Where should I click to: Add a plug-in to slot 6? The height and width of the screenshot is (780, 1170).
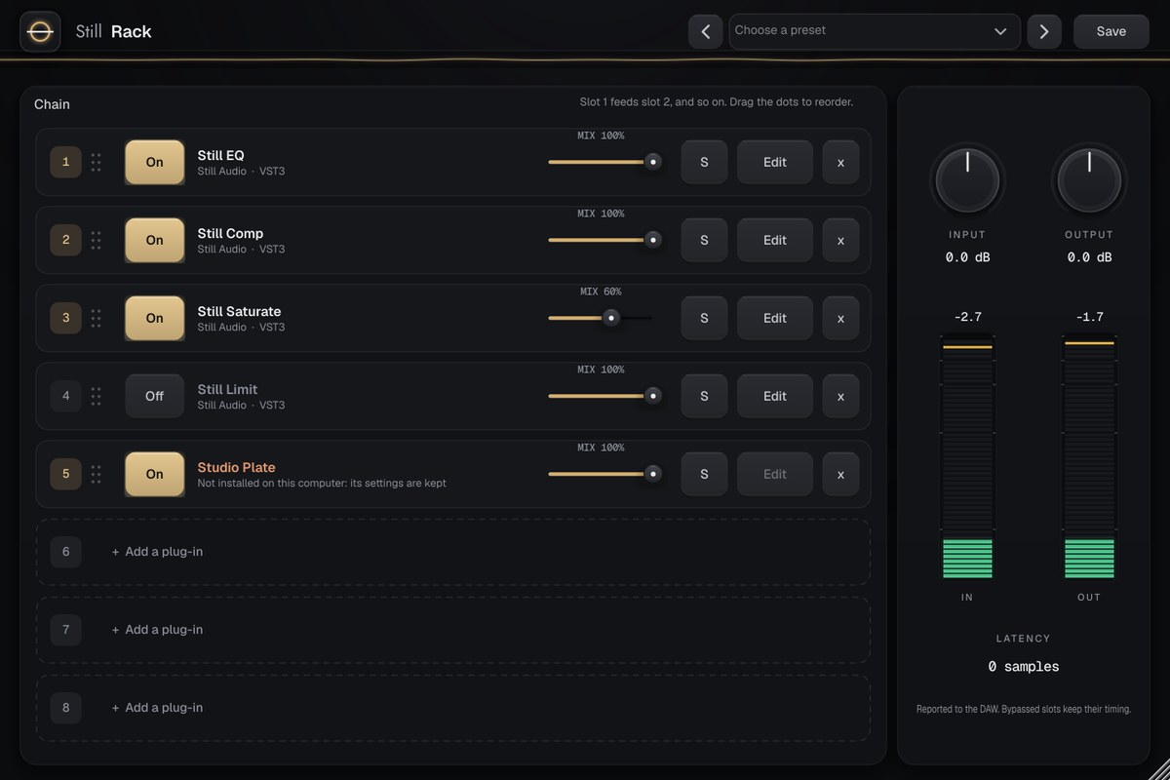click(x=453, y=552)
